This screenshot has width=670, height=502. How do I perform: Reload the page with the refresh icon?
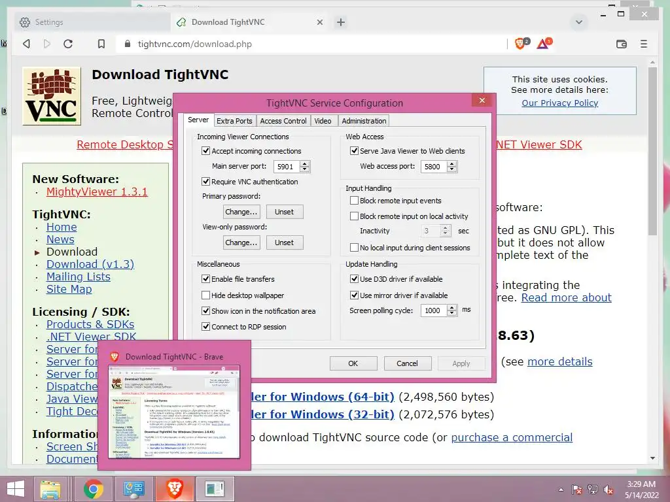(68, 44)
